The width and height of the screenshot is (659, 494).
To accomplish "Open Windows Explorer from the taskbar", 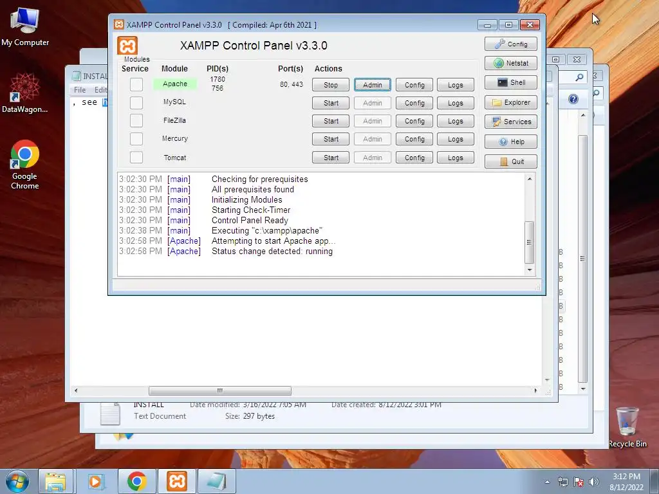I will (x=55, y=481).
